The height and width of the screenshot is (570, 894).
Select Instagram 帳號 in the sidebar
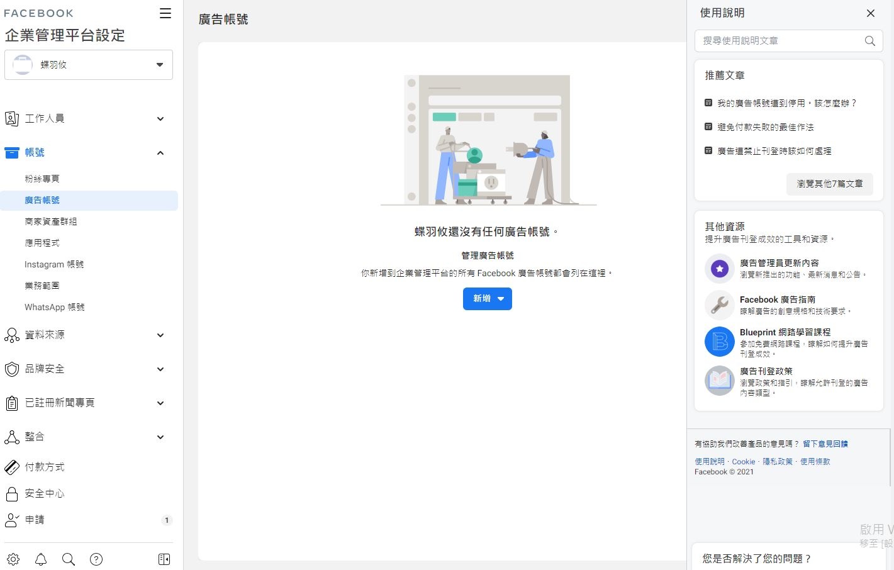[54, 264]
